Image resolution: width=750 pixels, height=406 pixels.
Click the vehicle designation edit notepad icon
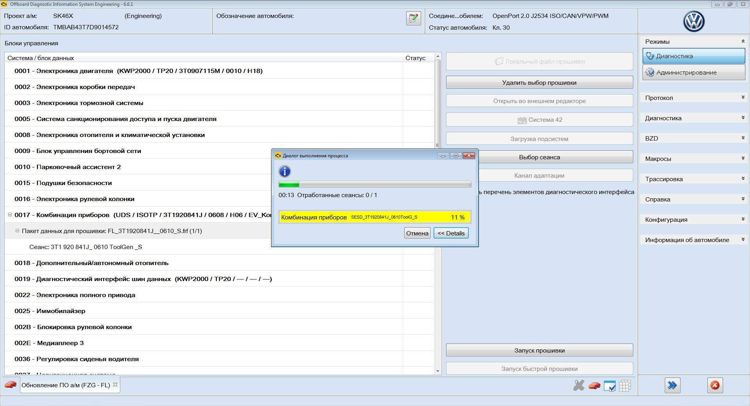413,18
